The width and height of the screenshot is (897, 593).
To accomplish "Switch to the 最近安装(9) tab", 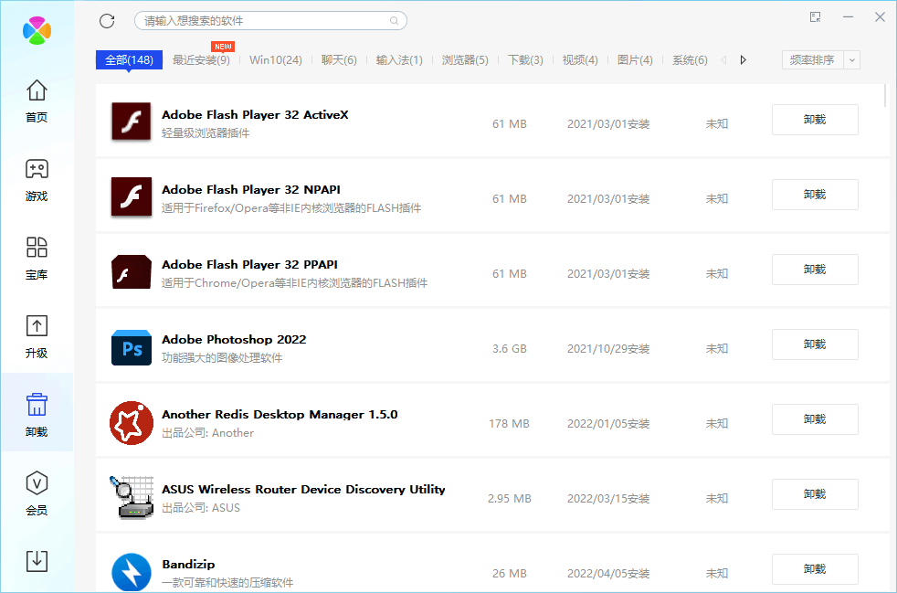I will point(201,59).
